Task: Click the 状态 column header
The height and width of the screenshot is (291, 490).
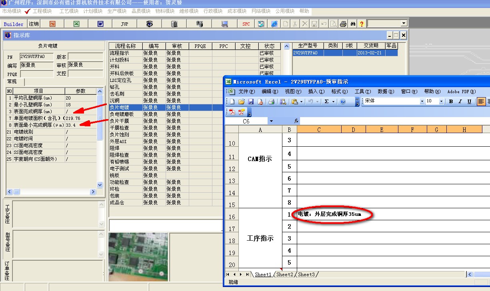Action: pos(270,46)
